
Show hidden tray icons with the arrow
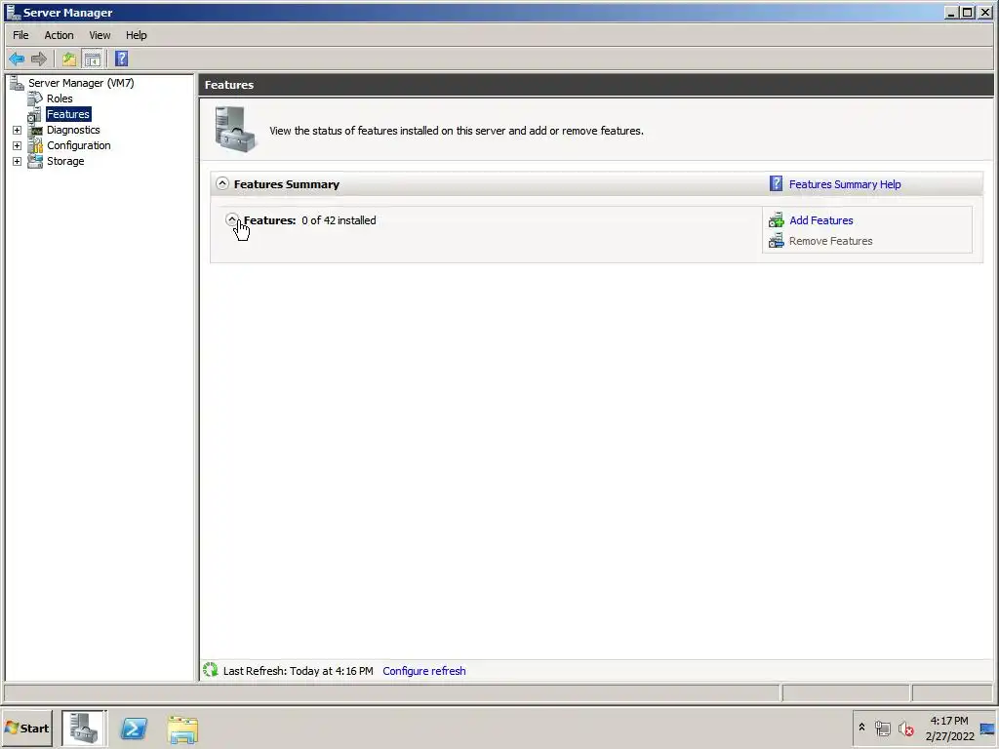[x=861, y=728]
